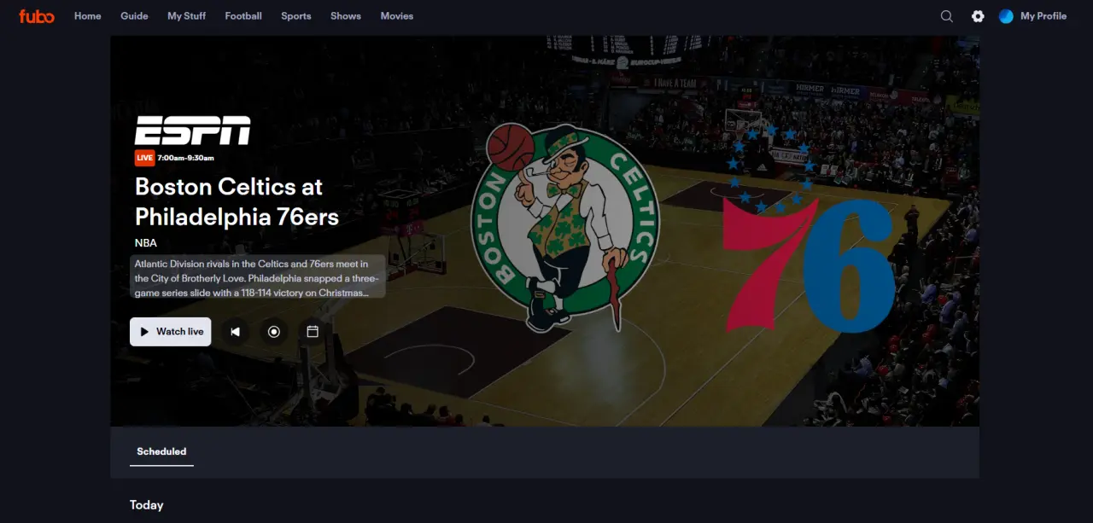The image size is (1093, 523).
Task: Click the 7:00am-9:30am airtime text
Action: tap(185, 158)
